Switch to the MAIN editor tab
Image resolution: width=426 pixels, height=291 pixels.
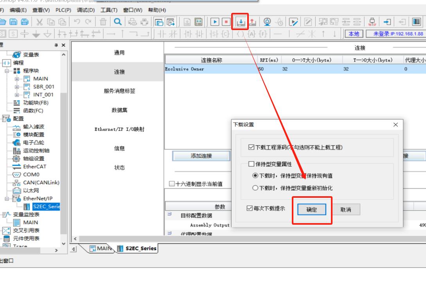(101, 248)
